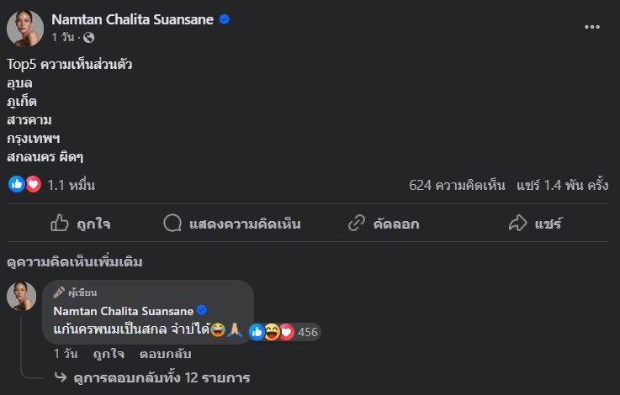Click the chain link icon for คัดลอก (Copy)
Image resolution: width=620 pixels, height=395 pixels.
pos(357,224)
